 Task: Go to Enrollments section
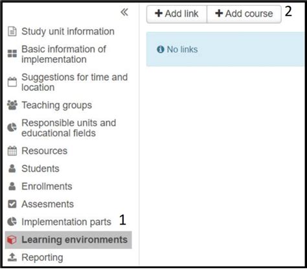tap(47, 186)
